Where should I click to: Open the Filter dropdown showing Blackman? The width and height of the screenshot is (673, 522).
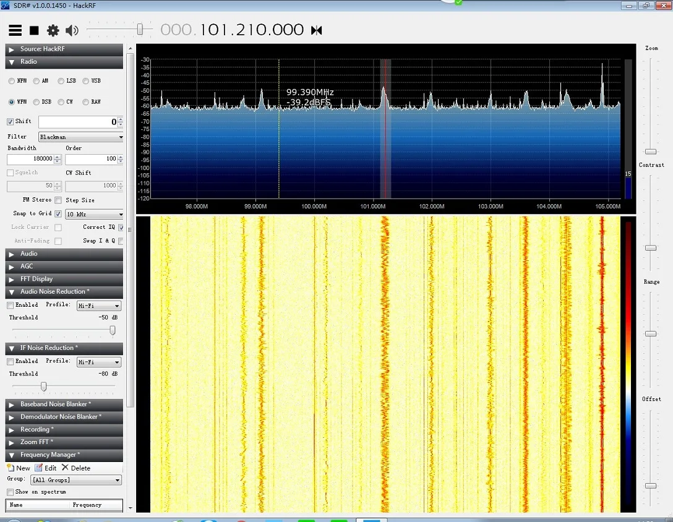click(x=81, y=137)
